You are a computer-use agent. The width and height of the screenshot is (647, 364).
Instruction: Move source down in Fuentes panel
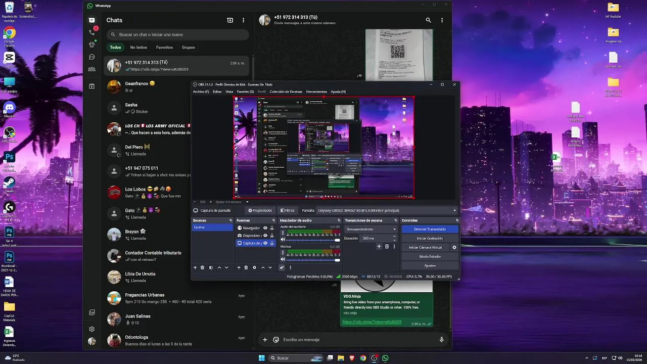coord(270,267)
